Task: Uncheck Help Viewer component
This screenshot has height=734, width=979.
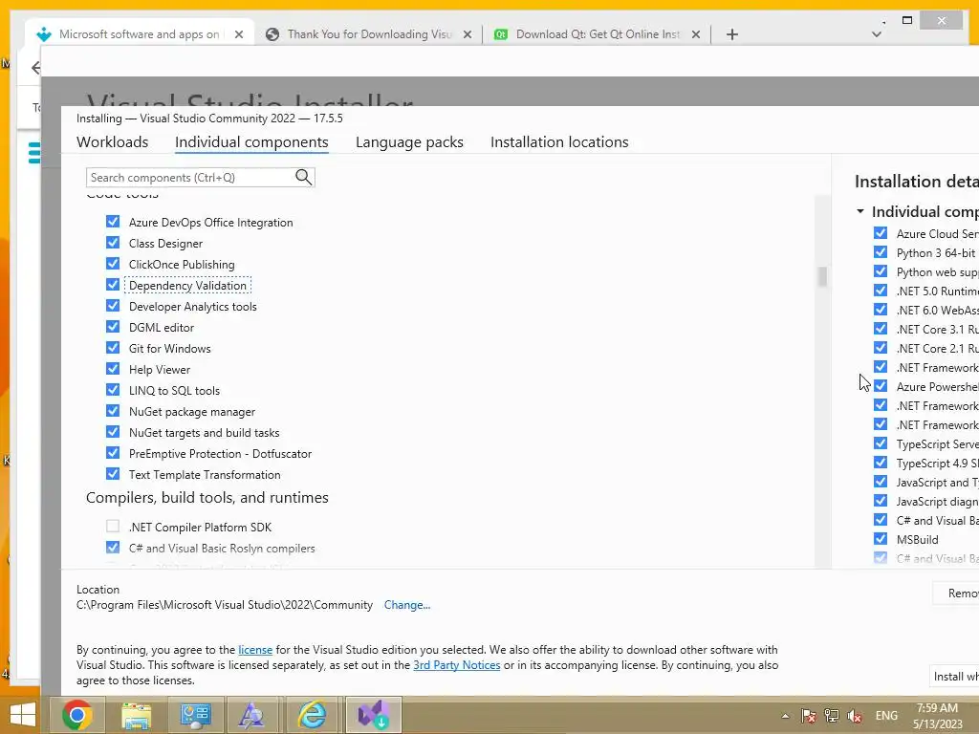Action: pyautogui.click(x=113, y=369)
